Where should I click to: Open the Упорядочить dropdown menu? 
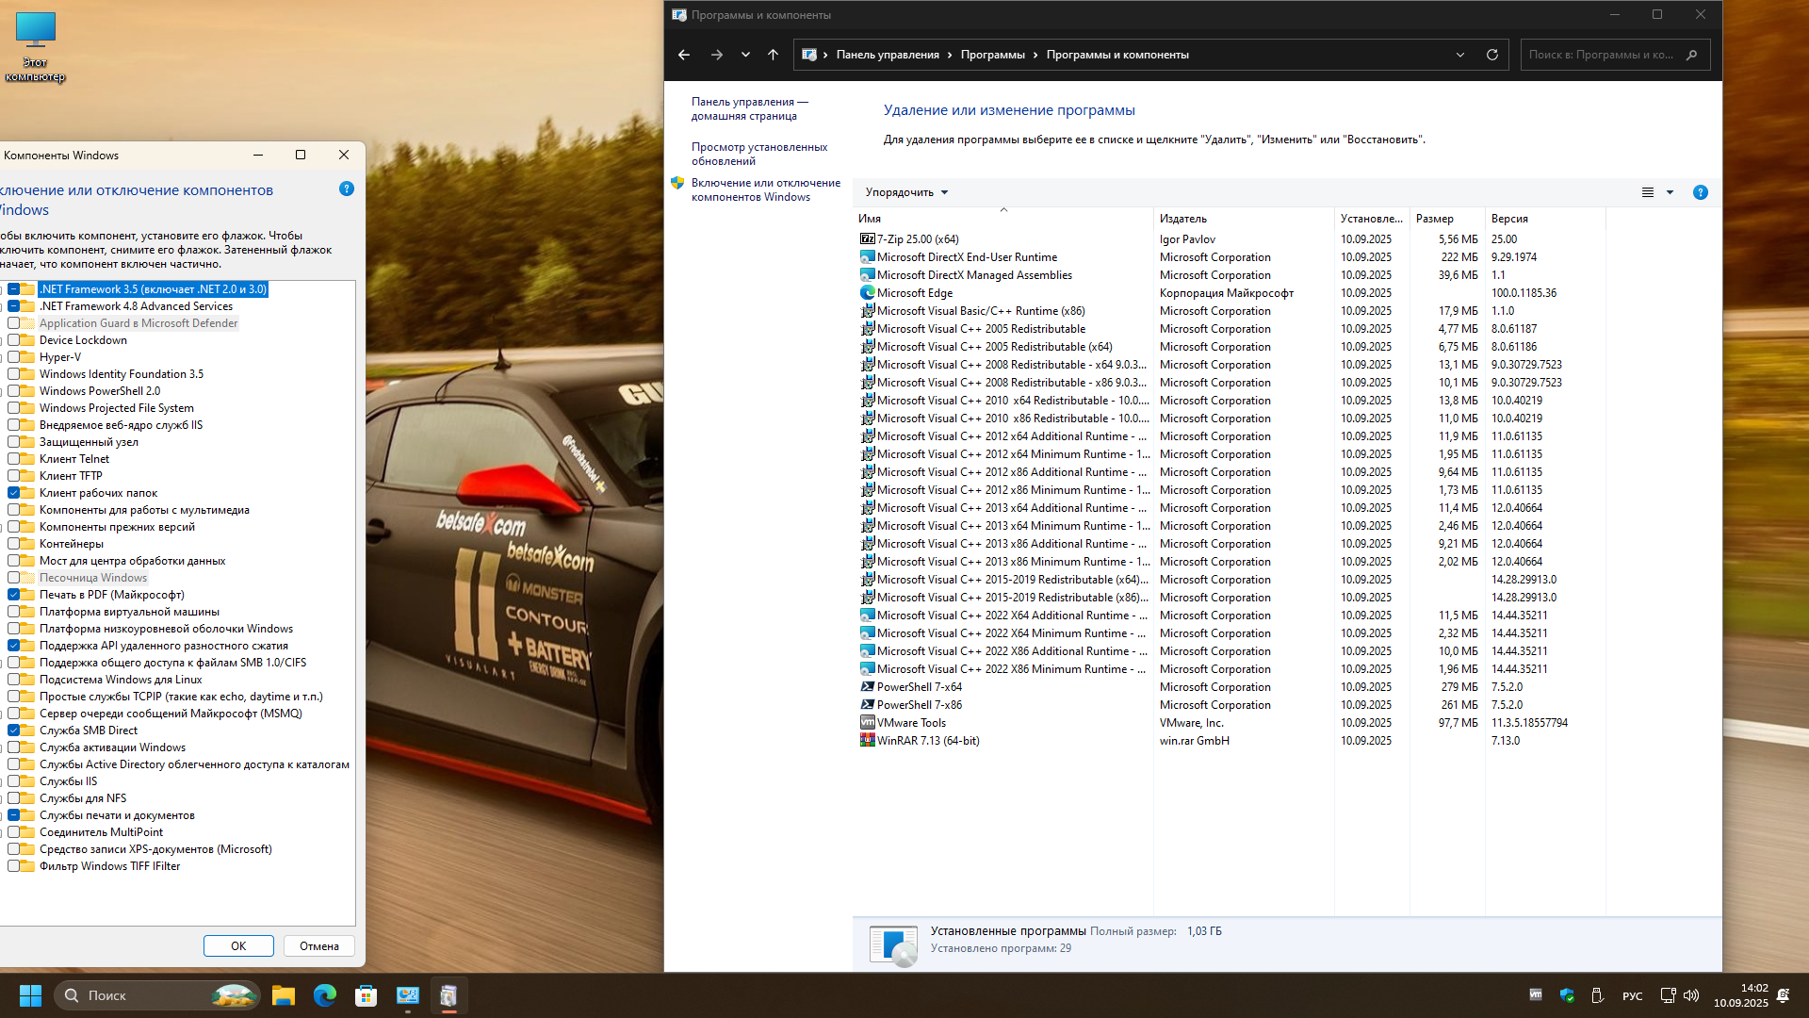906,192
